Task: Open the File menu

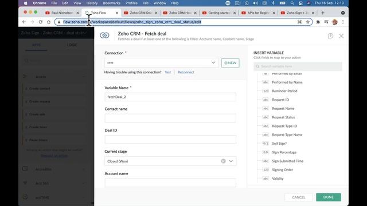Action: click(x=54, y=3)
